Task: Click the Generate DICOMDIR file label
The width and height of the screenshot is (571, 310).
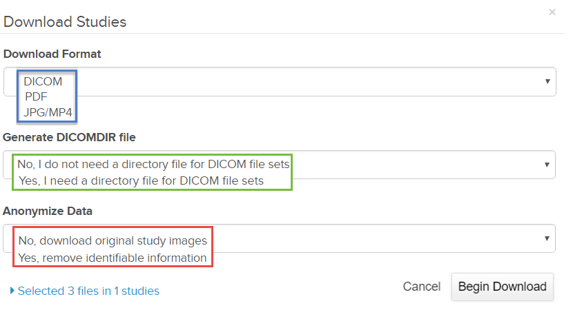Action: (70, 137)
